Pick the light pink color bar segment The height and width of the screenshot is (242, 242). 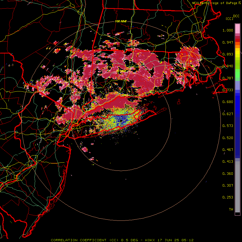(x=237, y=29)
